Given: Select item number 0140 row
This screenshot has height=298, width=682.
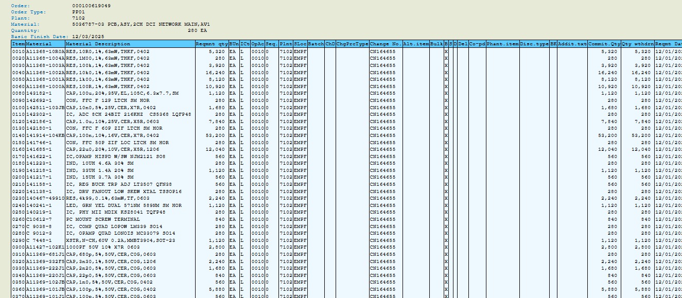Looking at the screenshot, I should (x=18, y=135).
